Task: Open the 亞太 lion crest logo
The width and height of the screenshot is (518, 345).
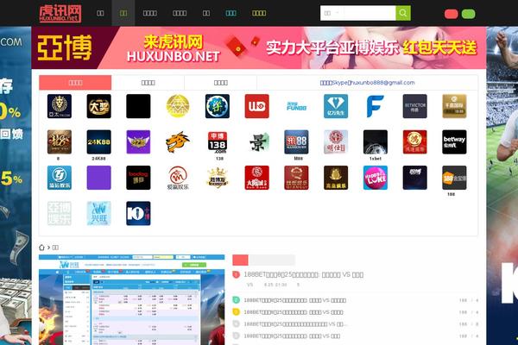Action: point(60,106)
